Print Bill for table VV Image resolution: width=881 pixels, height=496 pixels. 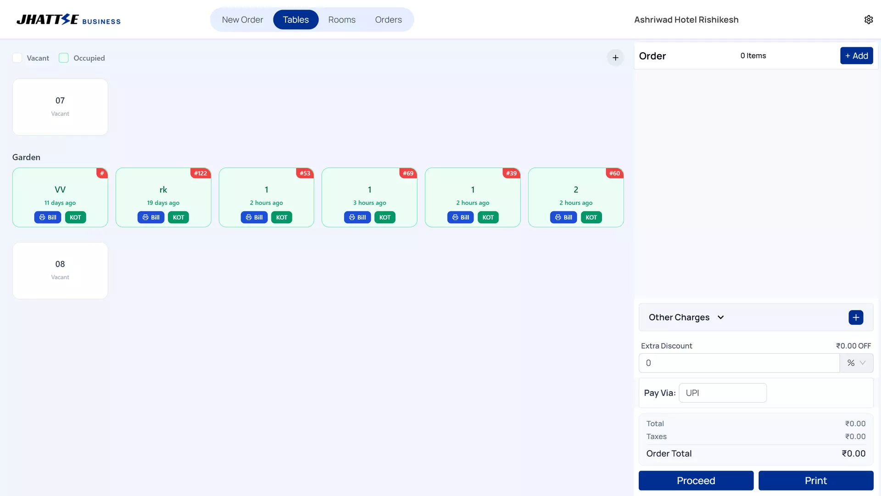pos(48,217)
